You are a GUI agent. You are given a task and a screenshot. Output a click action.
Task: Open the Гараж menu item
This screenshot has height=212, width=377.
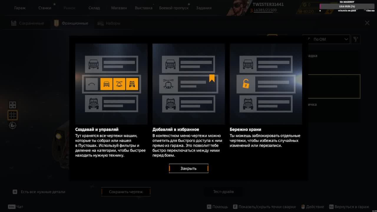tap(20, 8)
